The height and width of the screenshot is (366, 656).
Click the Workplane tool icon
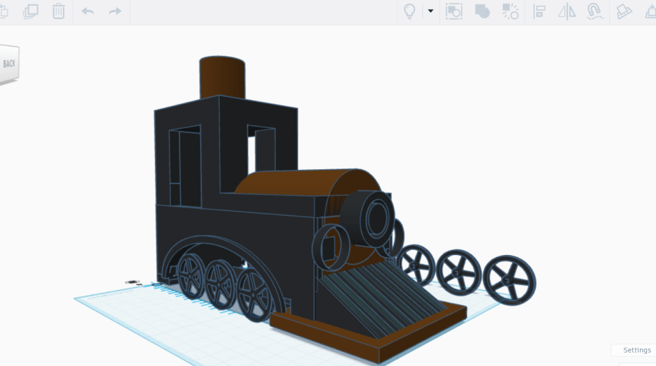tap(623, 11)
